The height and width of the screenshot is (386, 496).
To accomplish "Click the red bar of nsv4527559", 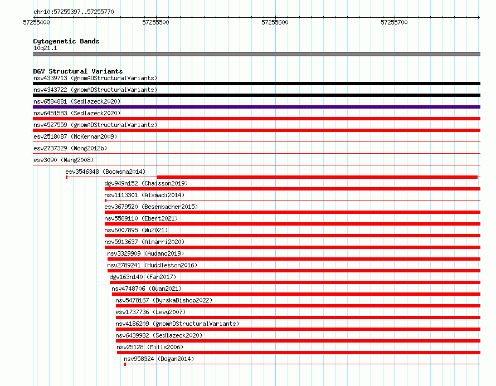I will (256, 130).
